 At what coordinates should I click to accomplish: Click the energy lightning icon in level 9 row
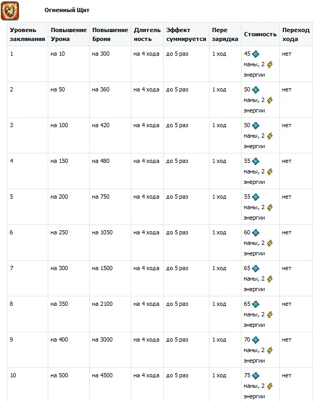(x=270, y=350)
